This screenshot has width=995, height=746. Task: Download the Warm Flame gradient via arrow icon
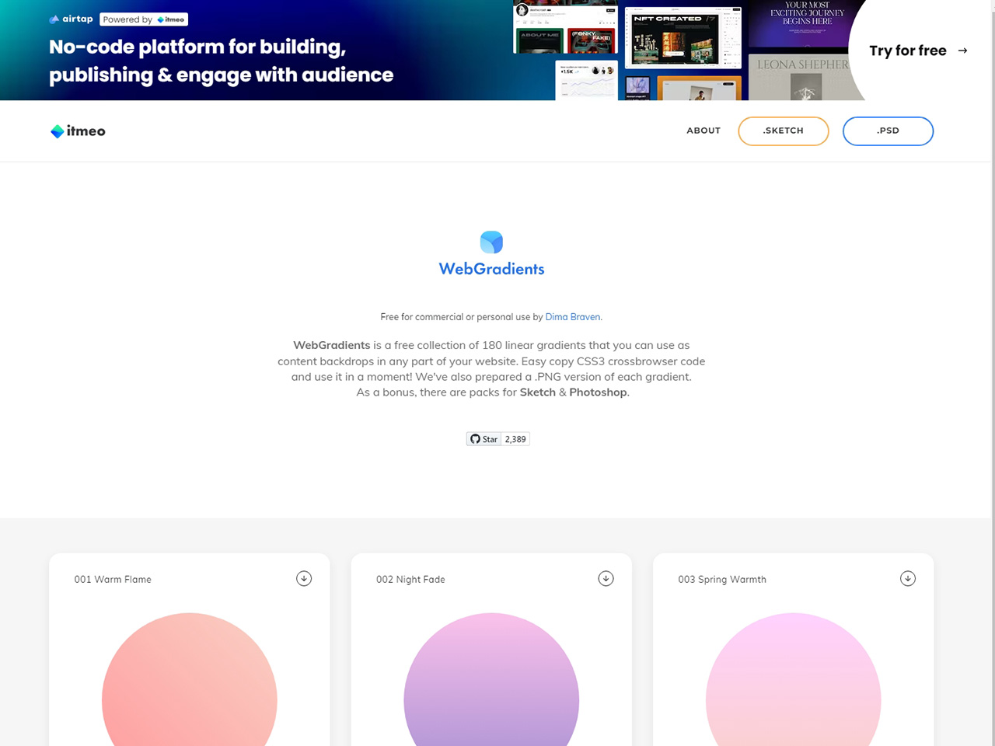click(x=304, y=578)
